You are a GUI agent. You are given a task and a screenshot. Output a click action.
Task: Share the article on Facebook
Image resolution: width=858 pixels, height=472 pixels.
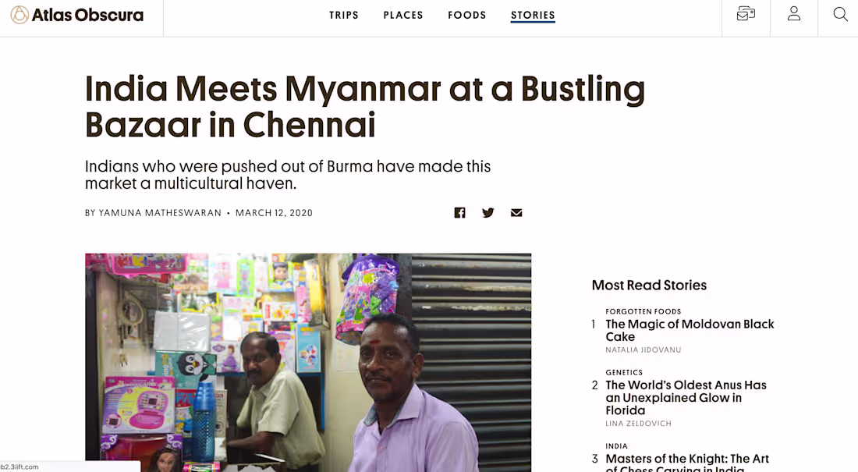(459, 213)
